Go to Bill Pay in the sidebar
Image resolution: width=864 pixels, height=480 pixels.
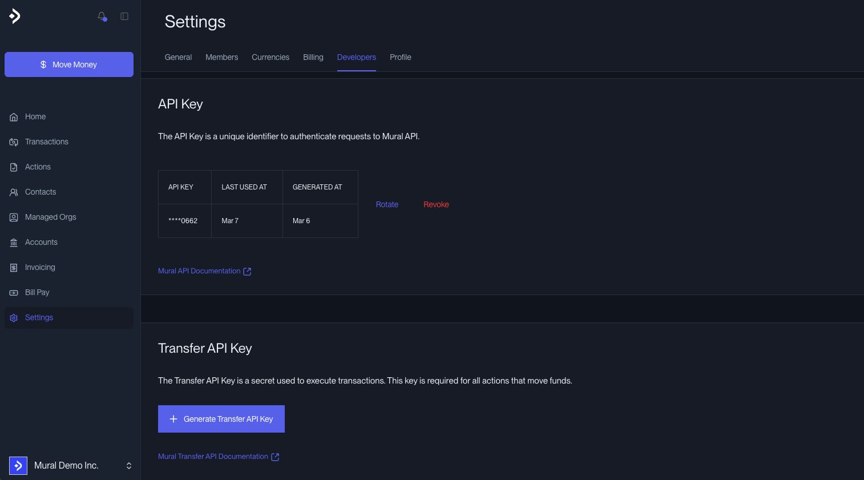37,292
